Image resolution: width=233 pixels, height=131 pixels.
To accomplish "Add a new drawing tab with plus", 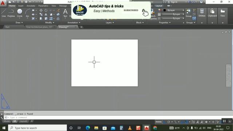I will tap(81, 27).
